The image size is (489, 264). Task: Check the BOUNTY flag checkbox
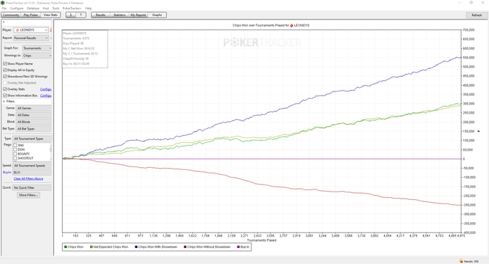pos(15,154)
